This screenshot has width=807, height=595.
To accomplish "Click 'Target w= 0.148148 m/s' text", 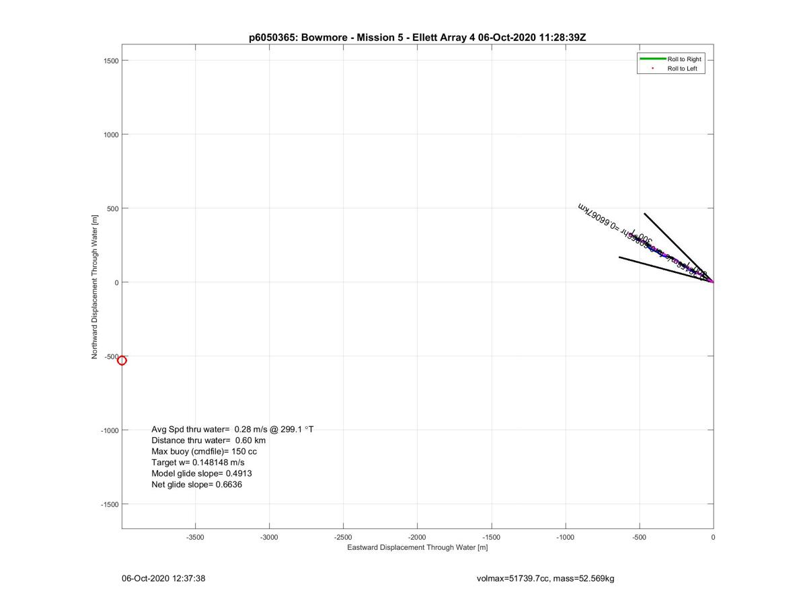I will click(198, 463).
